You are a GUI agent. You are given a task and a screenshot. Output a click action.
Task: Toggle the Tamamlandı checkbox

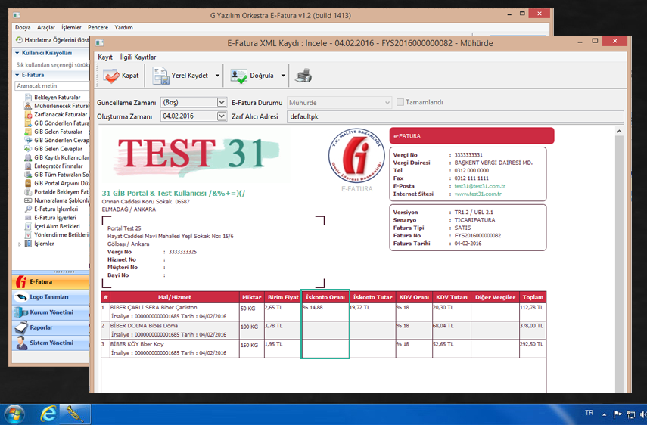point(400,102)
